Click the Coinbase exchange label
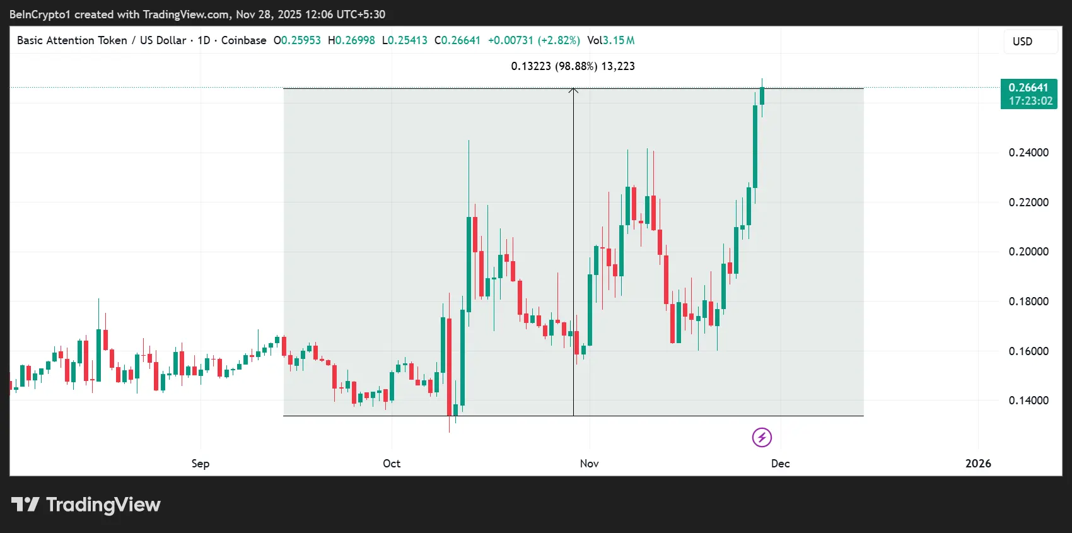This screenshot has width=1072, height=533. click(x=243, y=40)
